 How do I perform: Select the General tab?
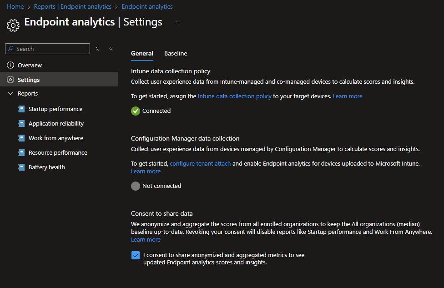click(142, 54)
